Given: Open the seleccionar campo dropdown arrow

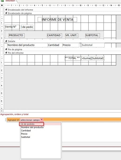Looking at the screenshot, I should point(42,120).
